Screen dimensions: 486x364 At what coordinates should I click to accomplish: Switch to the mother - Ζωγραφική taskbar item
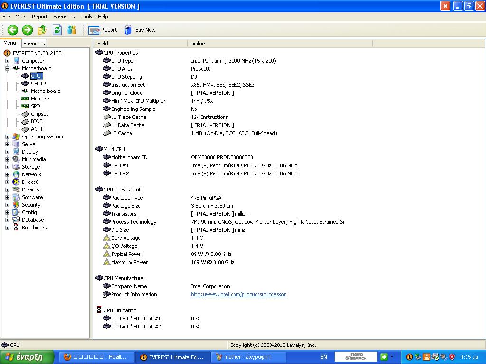[x=248, y=357]
